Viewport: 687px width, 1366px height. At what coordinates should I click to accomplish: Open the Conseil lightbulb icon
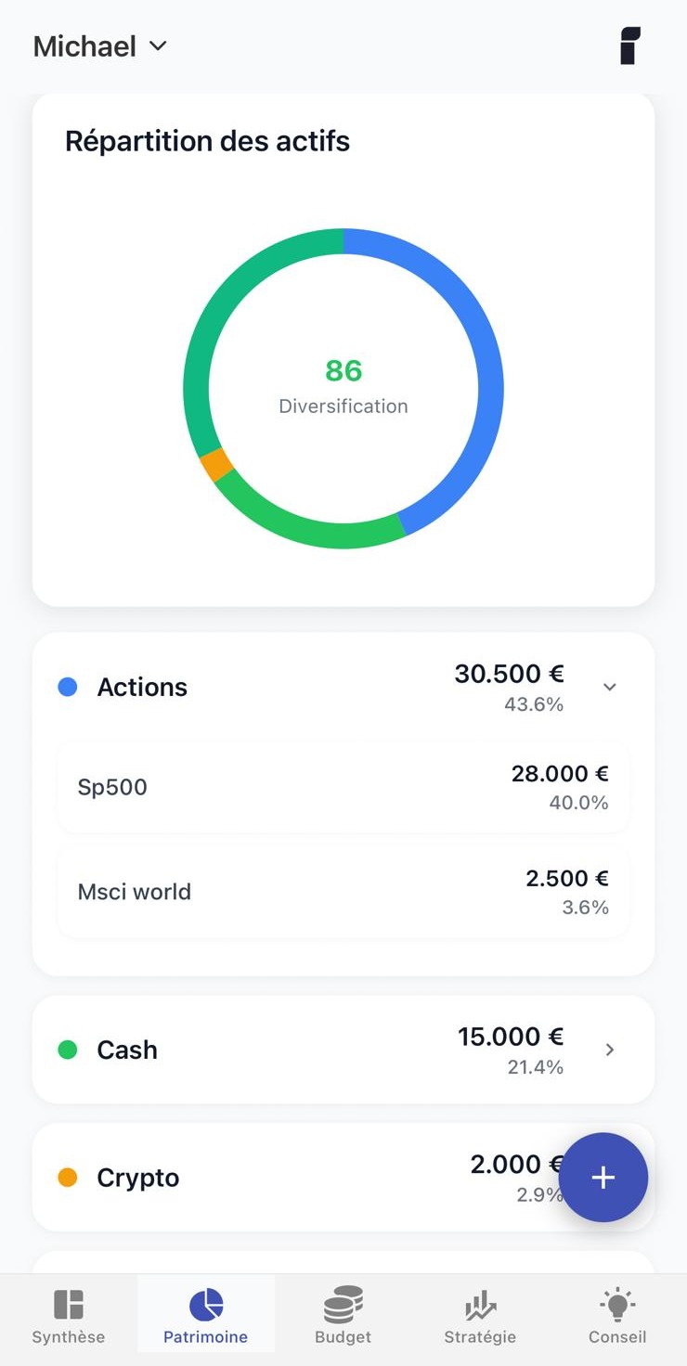[617, 1305]
